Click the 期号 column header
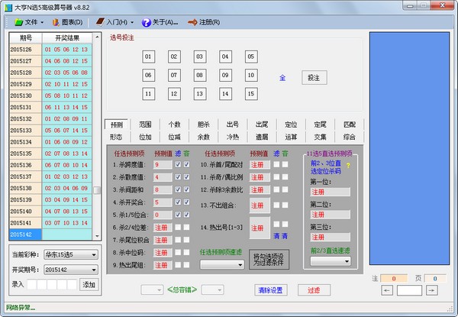The height and width of the screenshot is (317, 458). [26, 38]
